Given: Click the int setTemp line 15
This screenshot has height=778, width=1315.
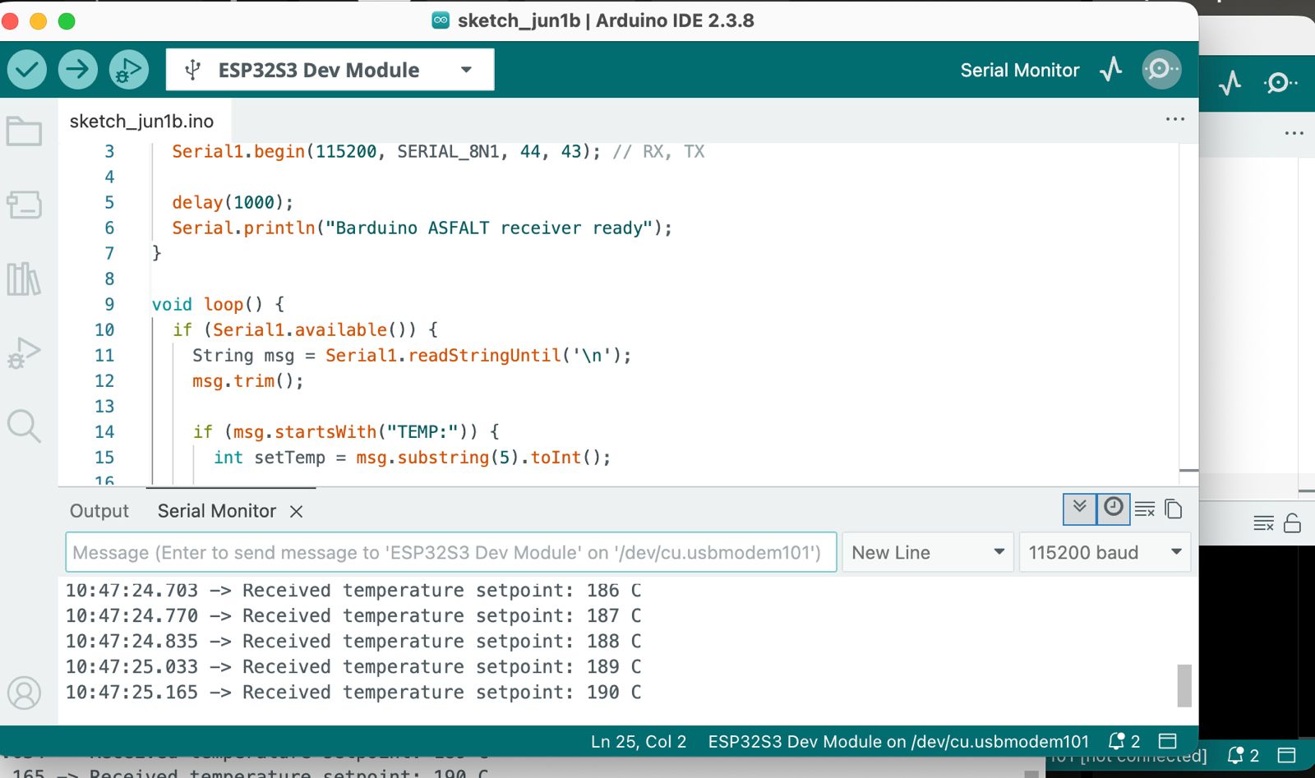Looking at the screenshot, I should pyautogui.click(x=413, y=457).
